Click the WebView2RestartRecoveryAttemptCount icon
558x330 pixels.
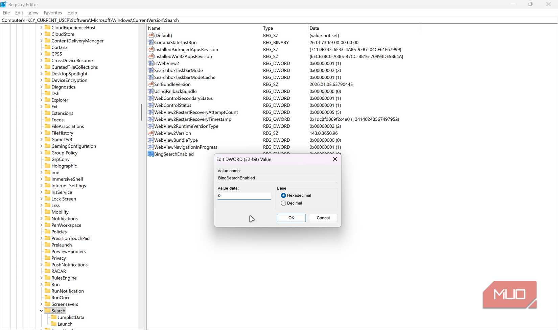point(151,112)
